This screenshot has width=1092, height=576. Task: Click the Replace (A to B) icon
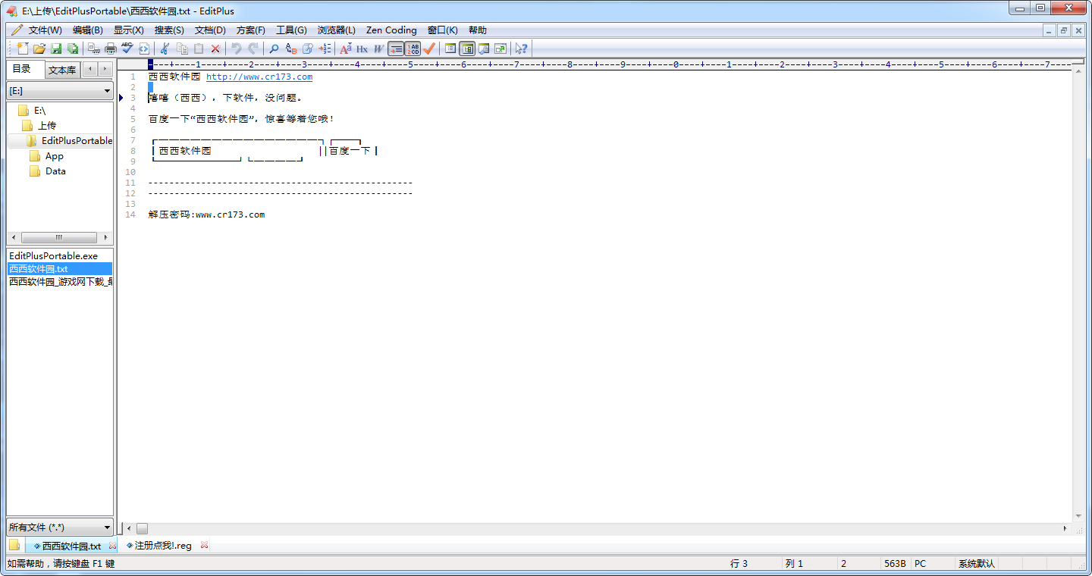pos(291,49)
